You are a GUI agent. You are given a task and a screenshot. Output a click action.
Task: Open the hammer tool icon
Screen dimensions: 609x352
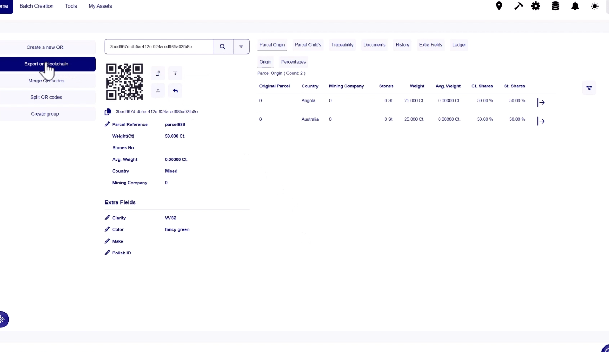tap(518, 6)
